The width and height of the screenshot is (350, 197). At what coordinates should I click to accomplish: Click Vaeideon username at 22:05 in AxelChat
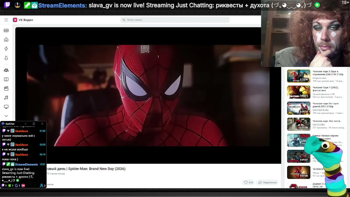tap(21, 145)
